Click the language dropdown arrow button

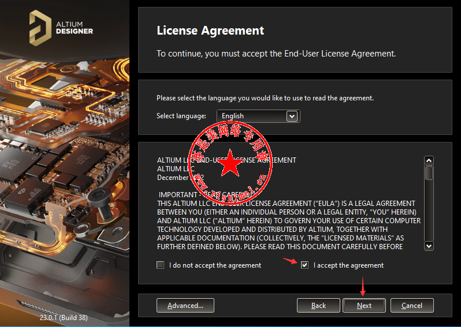point(292,116)
